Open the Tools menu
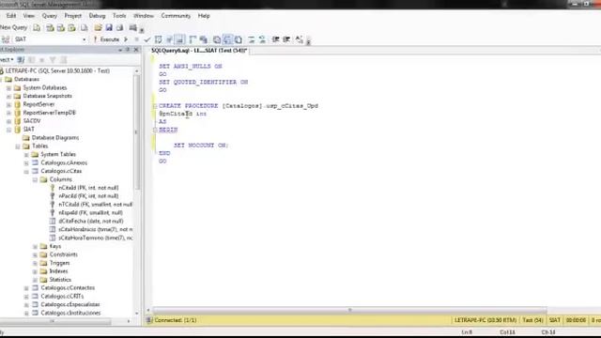Viewport: 601px width, 338px height. coord(119,16)
